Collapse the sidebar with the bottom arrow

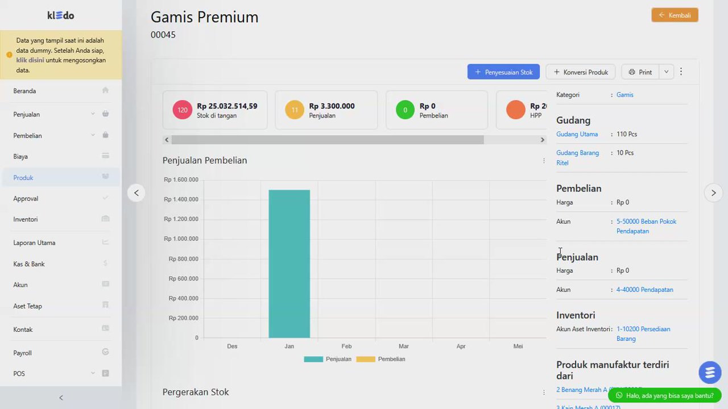click(61, 398)
